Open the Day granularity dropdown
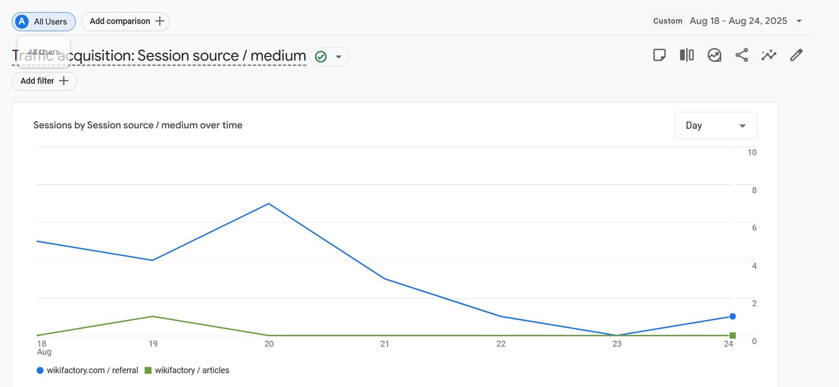This screenshot has height=387, width=839. pyautogui.click(x=716, y=125)
